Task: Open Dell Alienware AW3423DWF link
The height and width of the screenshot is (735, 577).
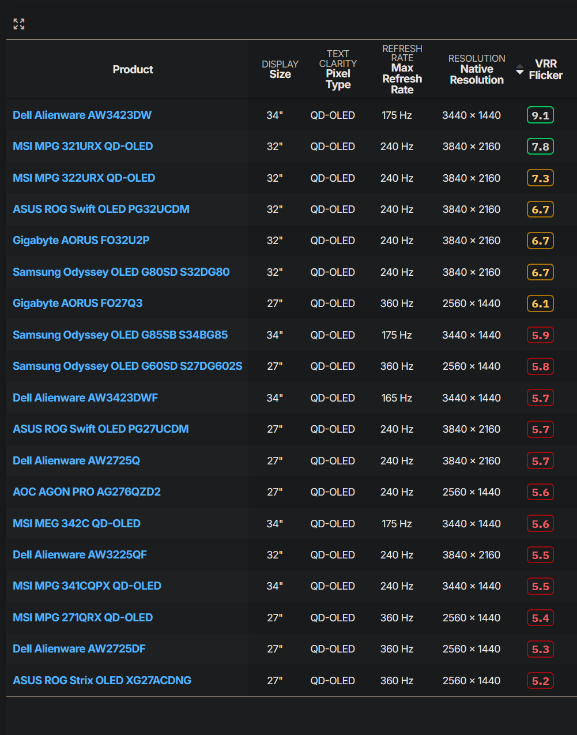Action: coord(85,397)
